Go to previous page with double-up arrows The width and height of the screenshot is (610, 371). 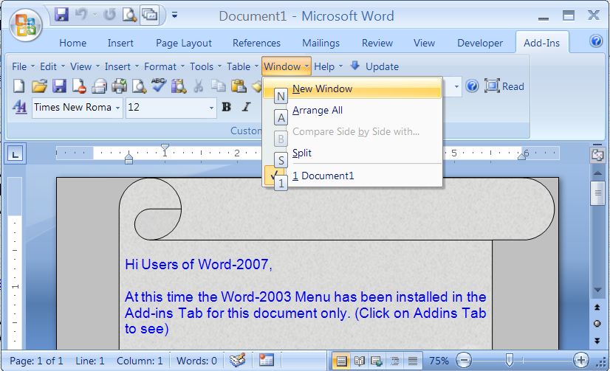tap(597, 308)
